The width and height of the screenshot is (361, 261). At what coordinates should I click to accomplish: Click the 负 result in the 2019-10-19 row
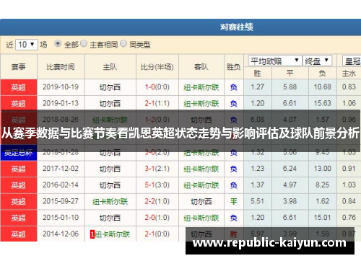[x=233, y=87]
